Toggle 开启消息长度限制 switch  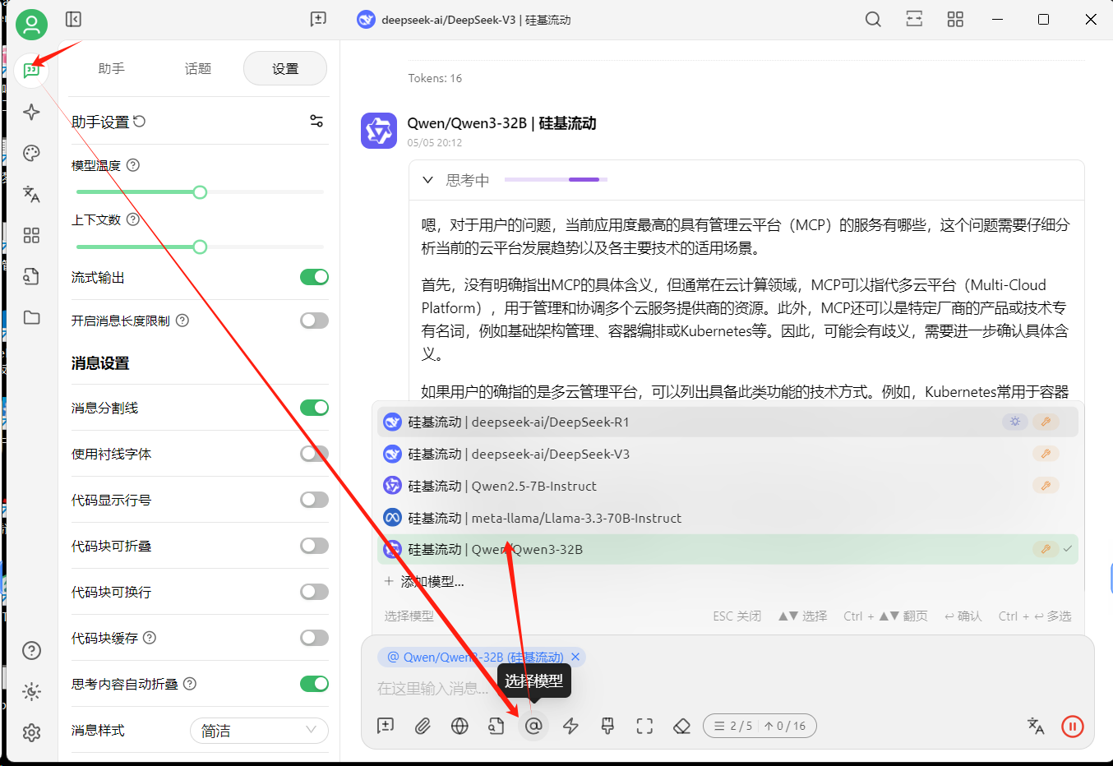tap(314, 321)
